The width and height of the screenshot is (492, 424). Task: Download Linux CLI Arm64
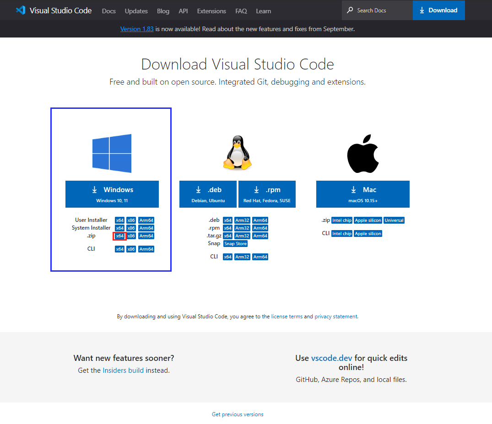click(260, 257)
